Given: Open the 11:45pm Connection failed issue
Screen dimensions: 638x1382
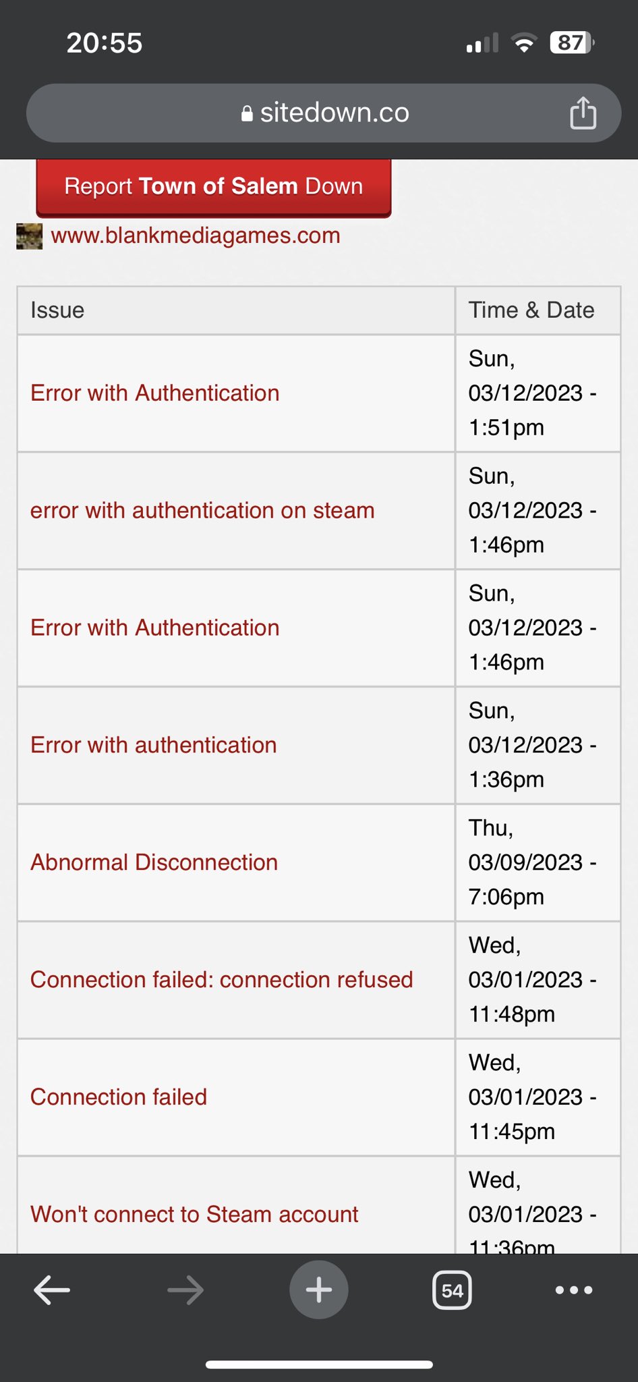Looking at the screenshot, I should [x=119, y=1097].
